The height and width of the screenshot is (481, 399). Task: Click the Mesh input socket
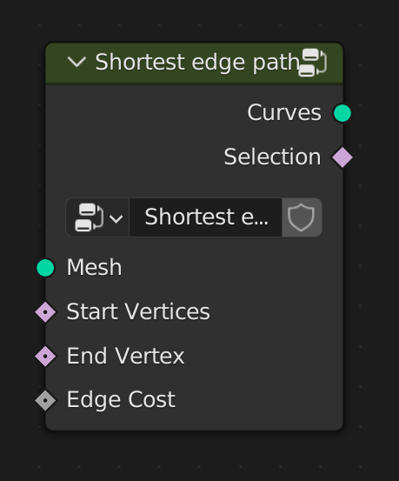coord(45,268)
